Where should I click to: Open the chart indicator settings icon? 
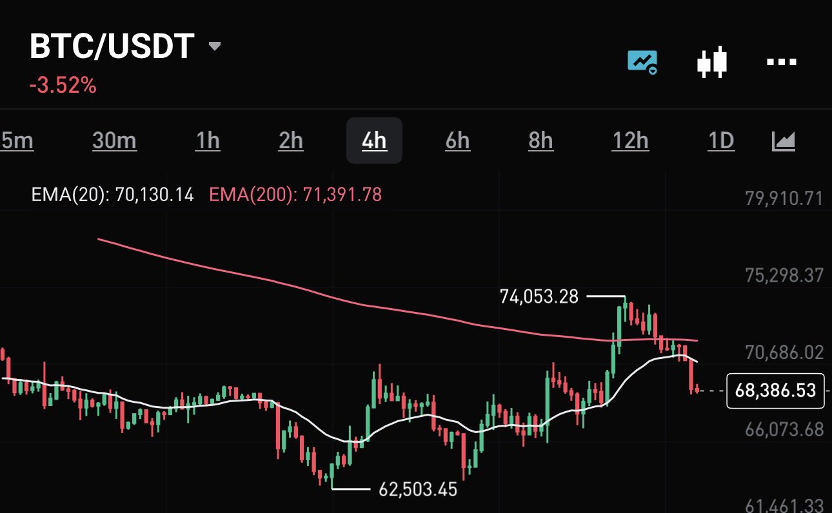(x=643, y=63)
